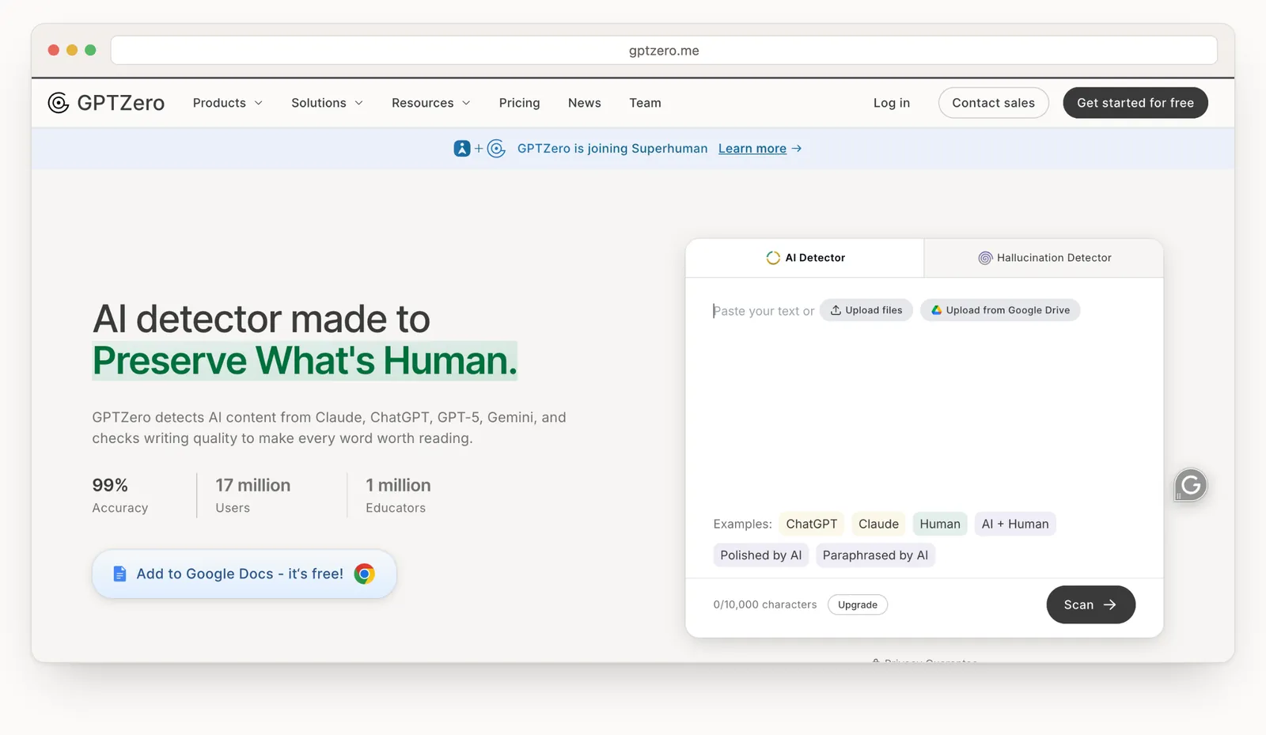
Task: Open the News page
Action: 585,103
